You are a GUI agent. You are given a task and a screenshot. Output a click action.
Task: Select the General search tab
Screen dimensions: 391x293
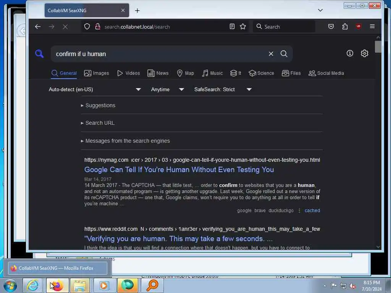click(x=64, y=73)
